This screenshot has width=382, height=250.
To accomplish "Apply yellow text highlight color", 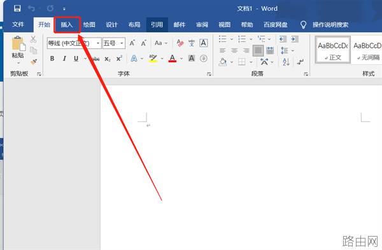I will (153, 59).
